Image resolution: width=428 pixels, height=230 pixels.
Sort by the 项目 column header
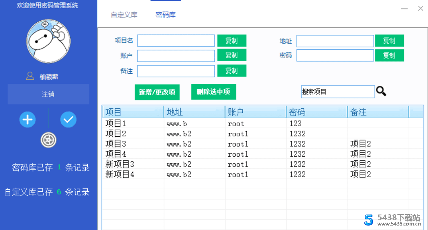point(133,112)
